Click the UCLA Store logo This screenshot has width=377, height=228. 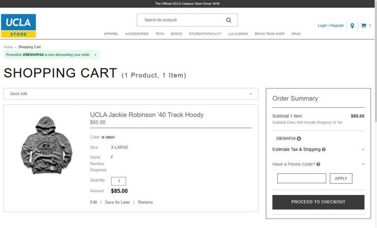[x=18, y=26]
